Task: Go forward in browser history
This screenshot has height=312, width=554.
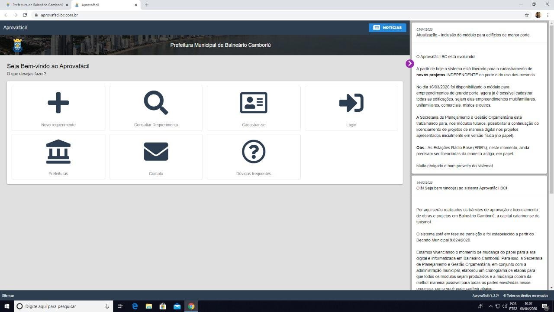Action: (x=16, y=15)
